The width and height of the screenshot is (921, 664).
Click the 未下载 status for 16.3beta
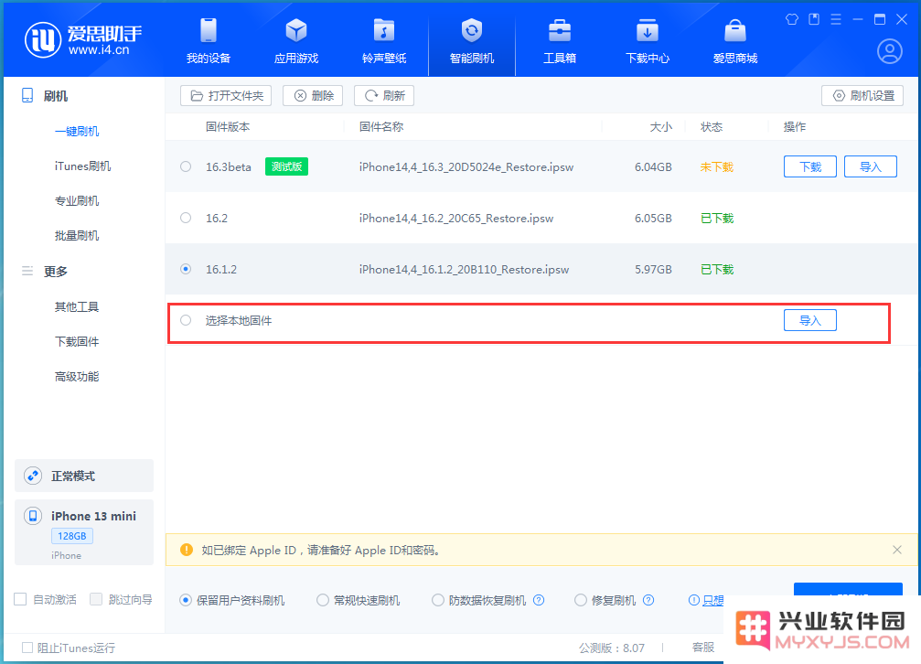coord(717,166)
